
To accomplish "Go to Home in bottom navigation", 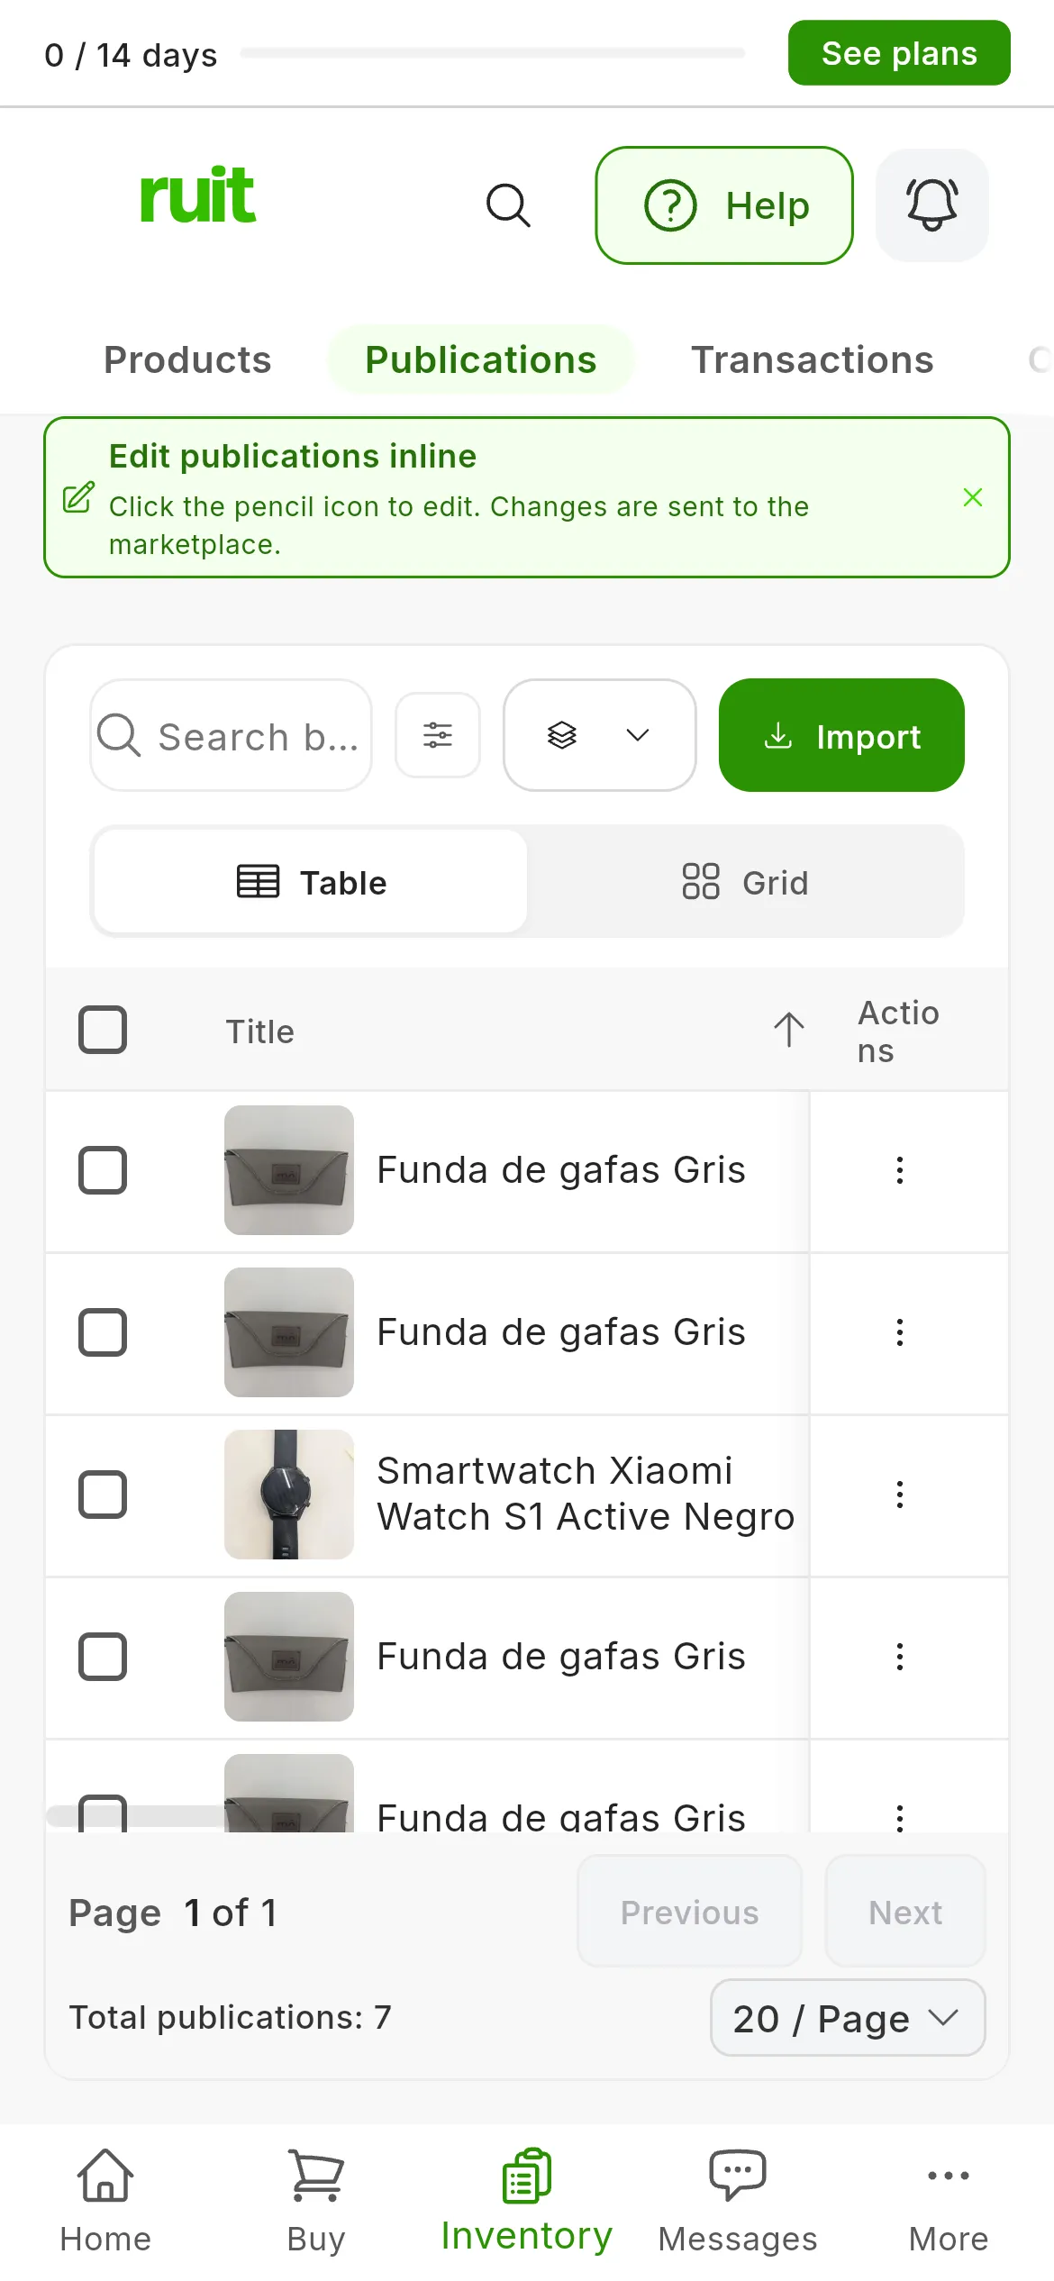I will 105,2202.
